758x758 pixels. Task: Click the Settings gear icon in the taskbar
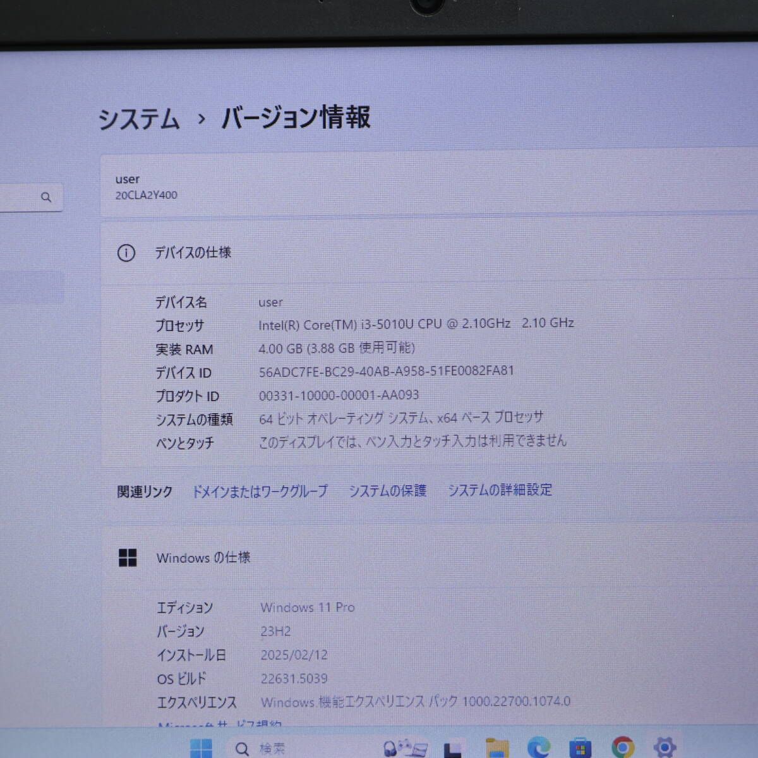(665, 749)
